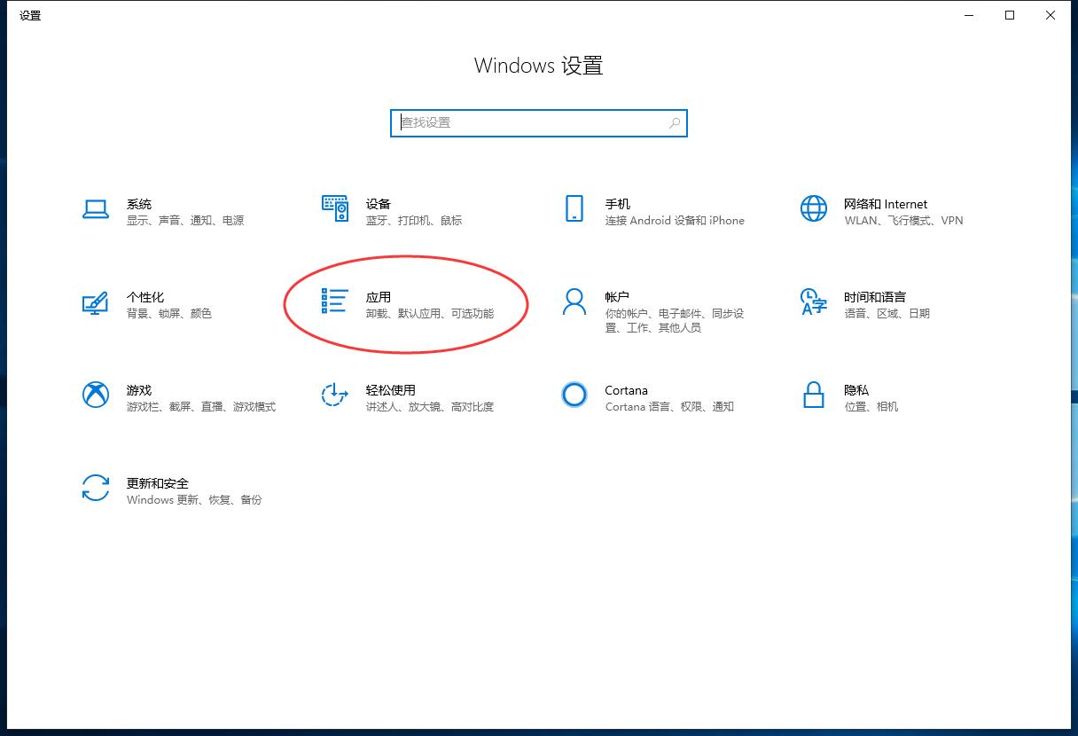The image size is (1078, 736).
Task: Close the 设置 window
Action: 1051,15
